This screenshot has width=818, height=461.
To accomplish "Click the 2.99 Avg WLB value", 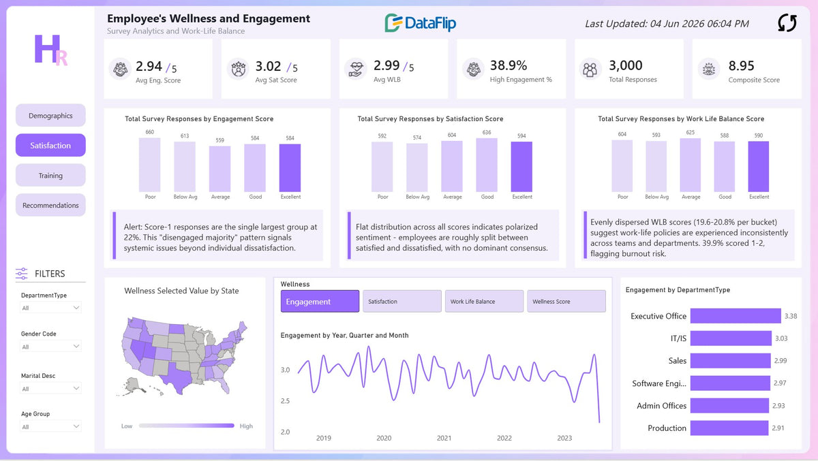I will 387,66.
